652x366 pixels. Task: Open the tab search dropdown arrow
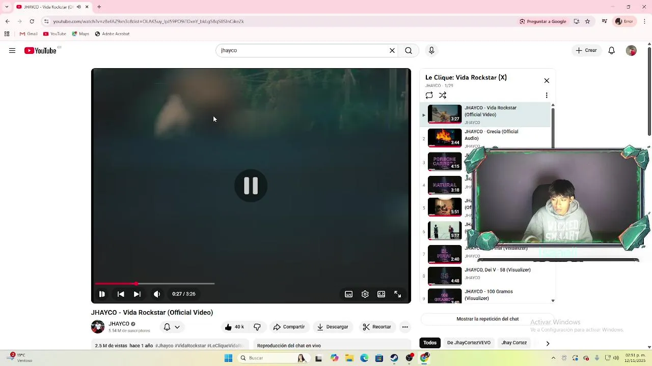pos(6,7)
